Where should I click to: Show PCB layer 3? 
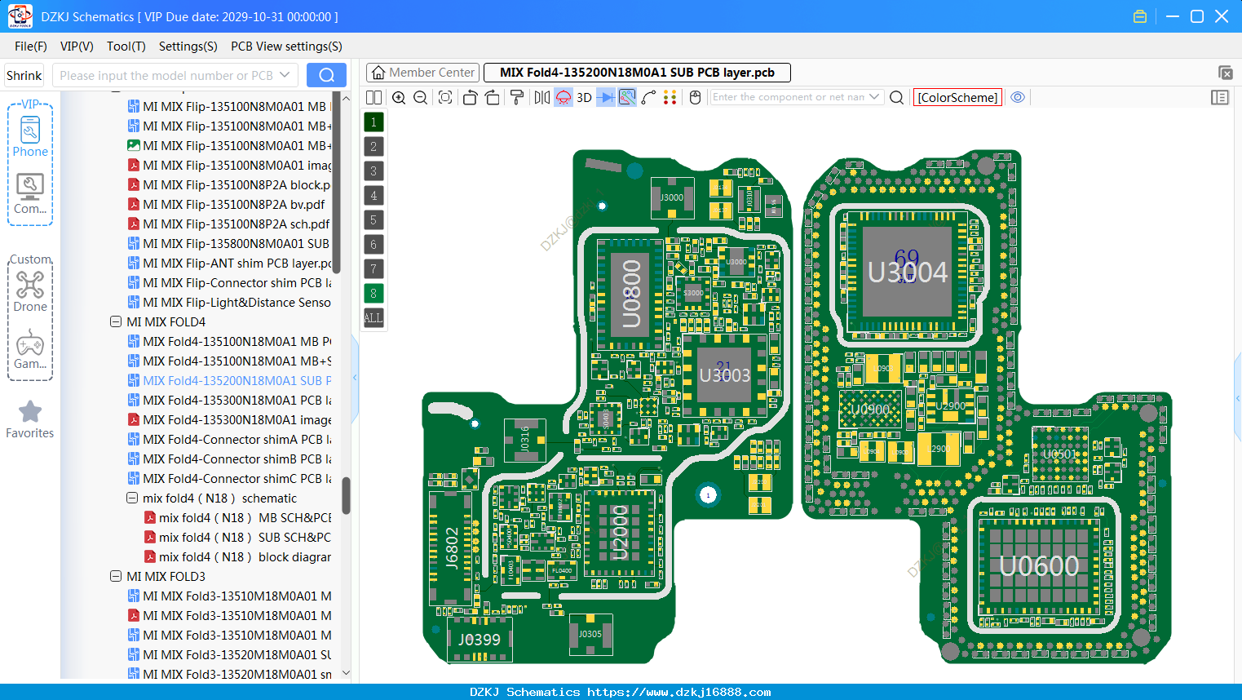373,171
